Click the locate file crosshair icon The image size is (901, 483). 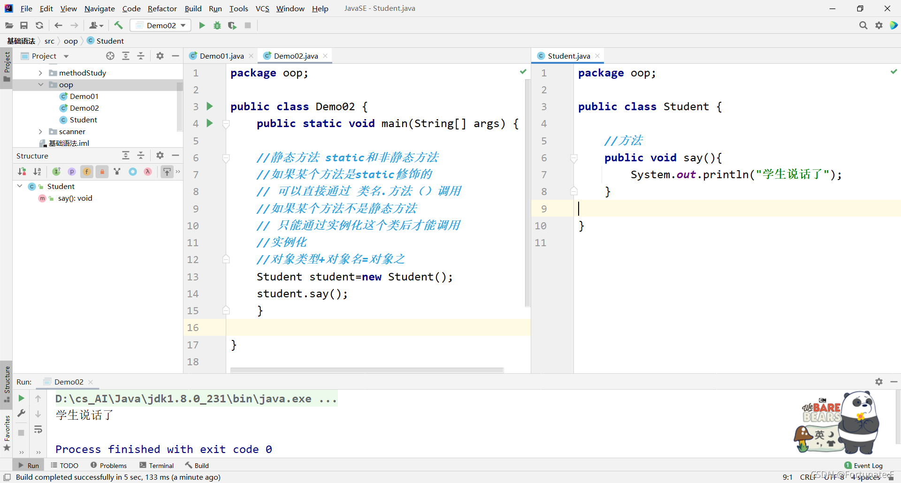[x=110, y=56]
